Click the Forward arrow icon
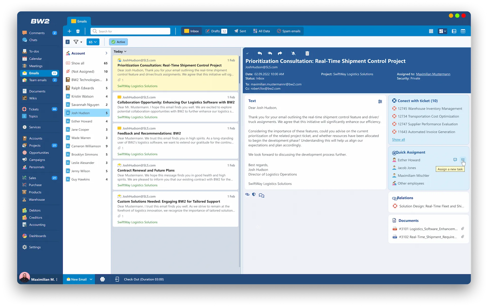 pyautogui.click(x=280, y=53)
